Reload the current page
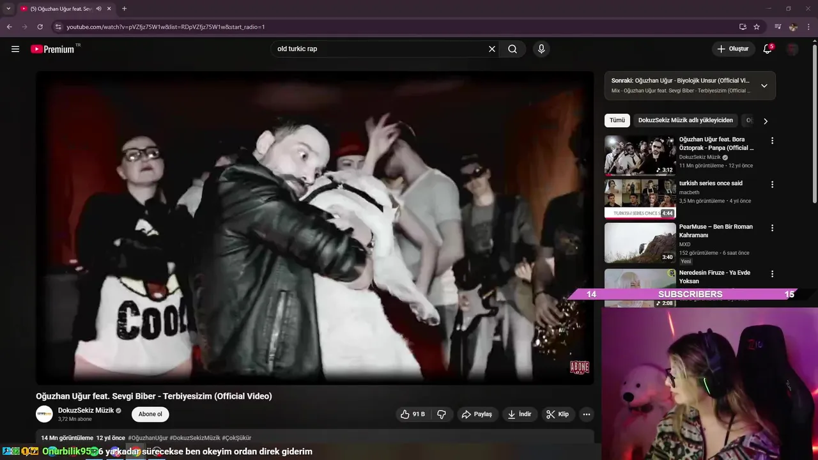 coord(40,27)
